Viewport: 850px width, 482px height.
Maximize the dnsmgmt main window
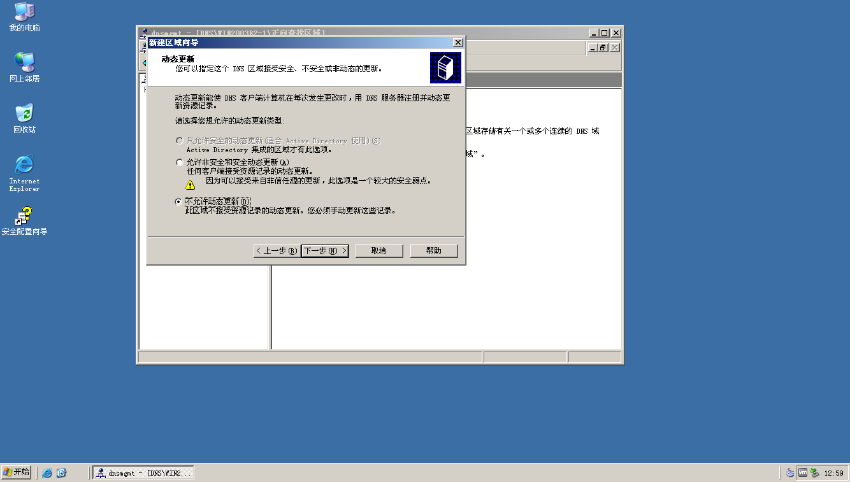click(x=605, y=32)
